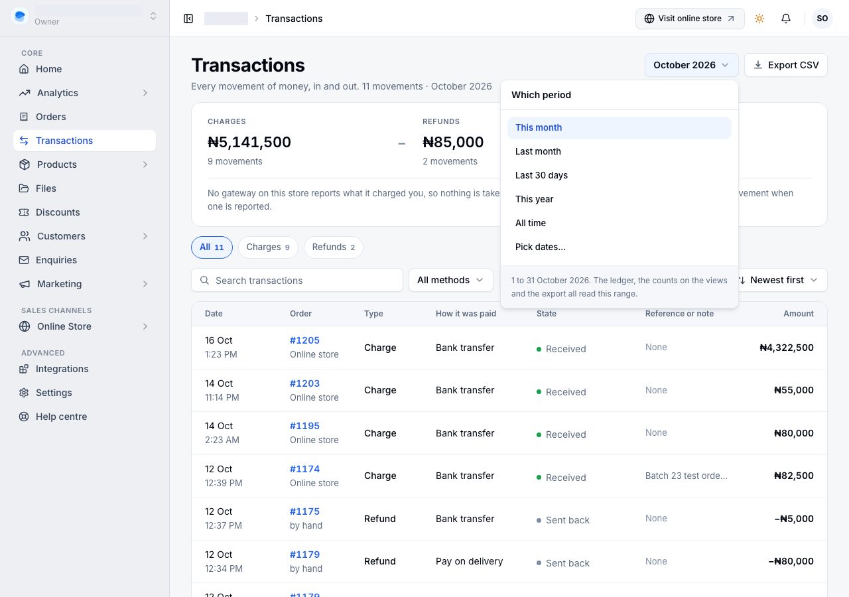Open the SO user avatar menu
849x597 pixels.
[822, 19]
